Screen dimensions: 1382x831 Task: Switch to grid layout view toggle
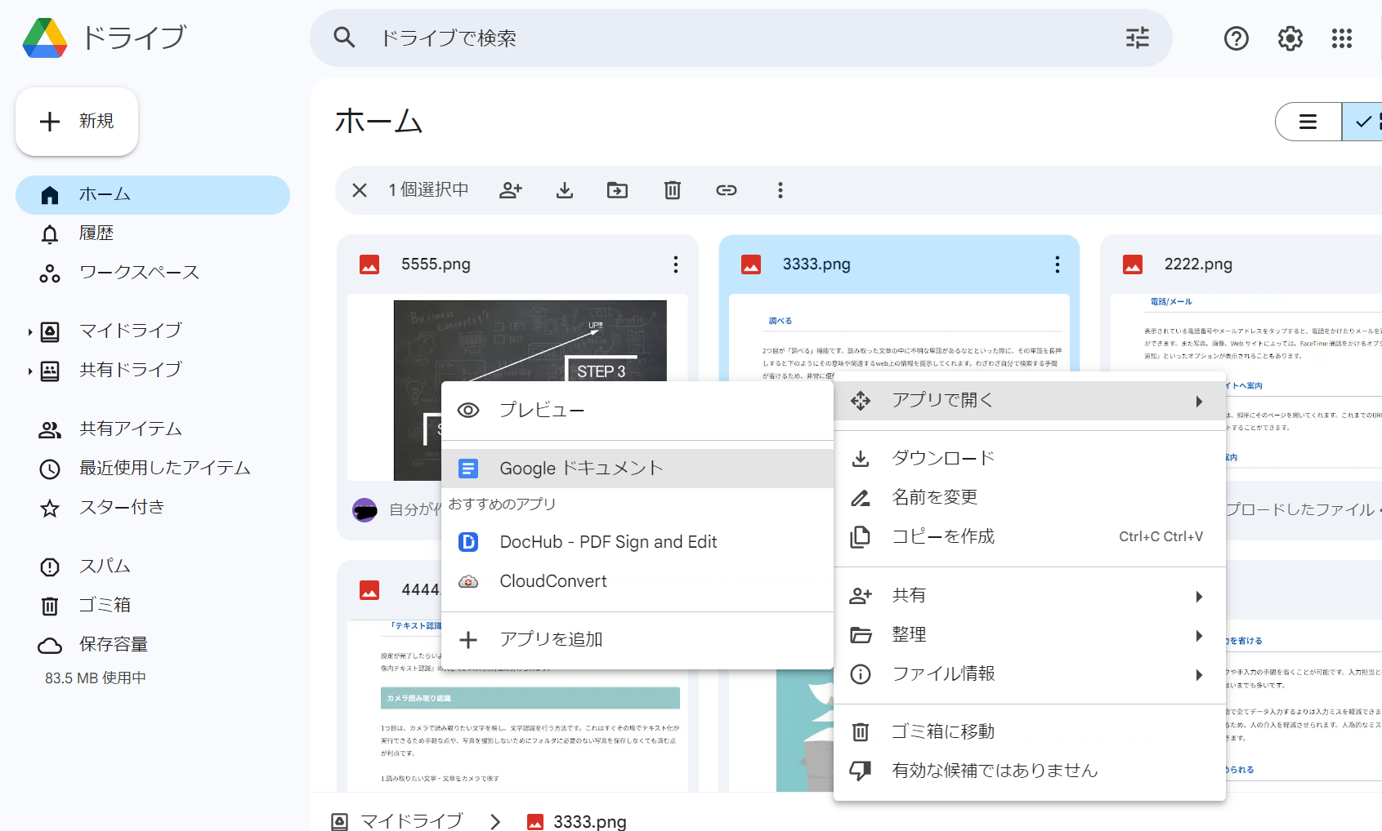[x=1362, y=122]
